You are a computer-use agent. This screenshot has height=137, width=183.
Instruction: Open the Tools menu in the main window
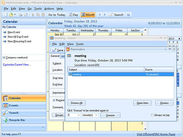38,9
